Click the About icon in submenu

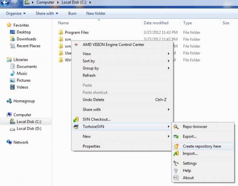[176, 178]
